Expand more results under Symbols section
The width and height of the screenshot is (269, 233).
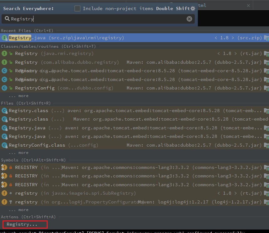(19, 210)
